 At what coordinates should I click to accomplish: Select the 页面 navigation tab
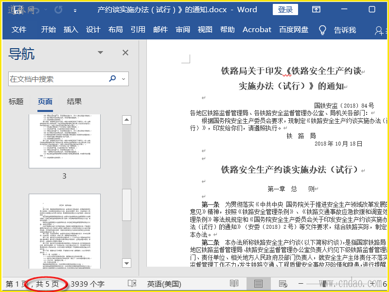(x=45, y=102)
